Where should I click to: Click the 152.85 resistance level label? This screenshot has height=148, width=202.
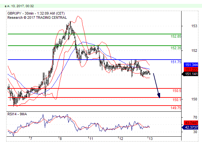pos(176,36)
